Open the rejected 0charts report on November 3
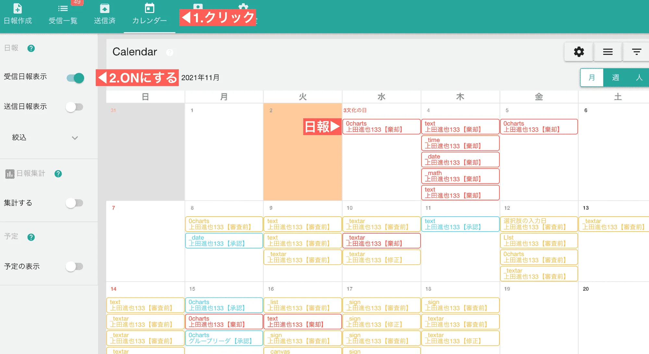The width and height of the screenshot is (649, 354). point(381,126)
